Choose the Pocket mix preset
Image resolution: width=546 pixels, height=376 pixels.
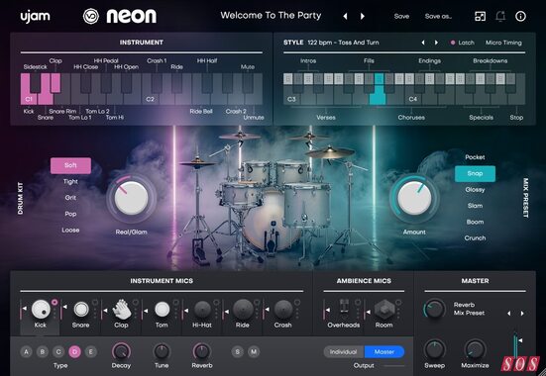pyautogui.click(x=475, y=157)
